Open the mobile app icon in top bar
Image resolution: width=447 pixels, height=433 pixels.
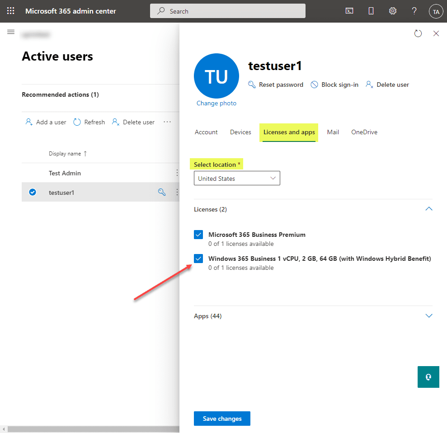(371, 11)
